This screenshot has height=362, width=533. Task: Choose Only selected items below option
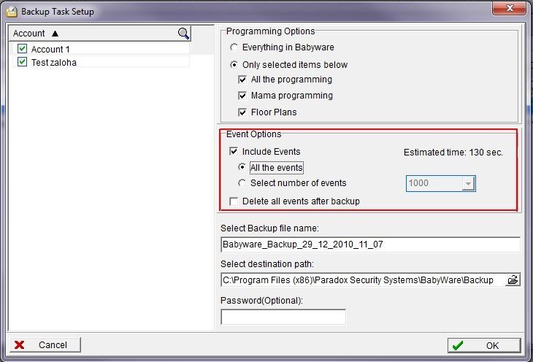234,65
